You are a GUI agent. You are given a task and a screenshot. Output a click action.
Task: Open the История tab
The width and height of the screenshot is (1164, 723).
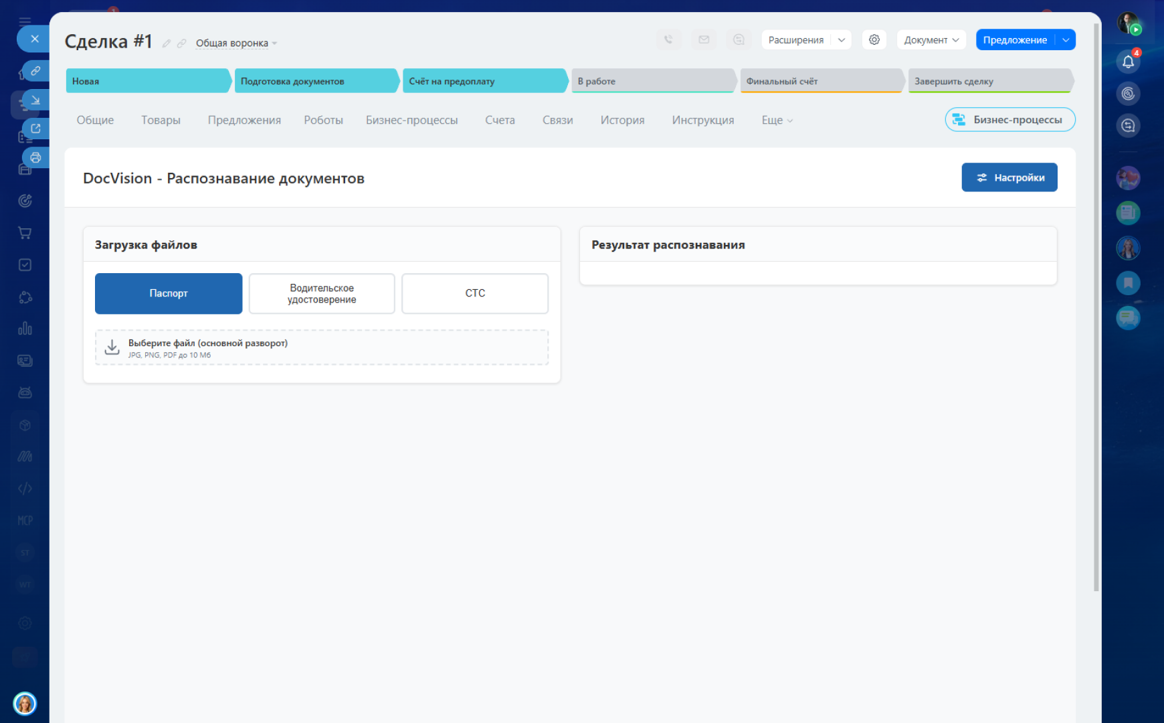[x=622, y=120]
